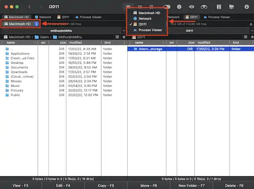The image size is (254, 189).
Task: Click the eject icon in right panel
Action: coord(251,24)
